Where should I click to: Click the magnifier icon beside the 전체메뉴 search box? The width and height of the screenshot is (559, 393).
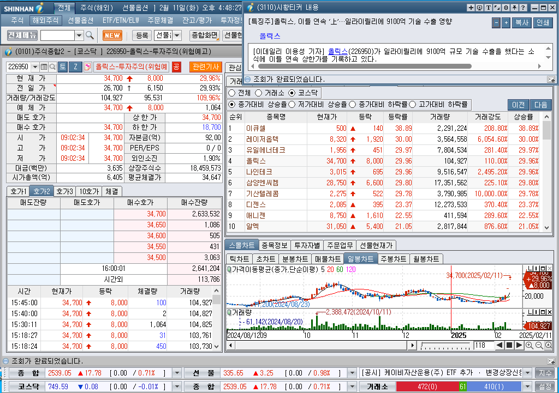point(90,35)
